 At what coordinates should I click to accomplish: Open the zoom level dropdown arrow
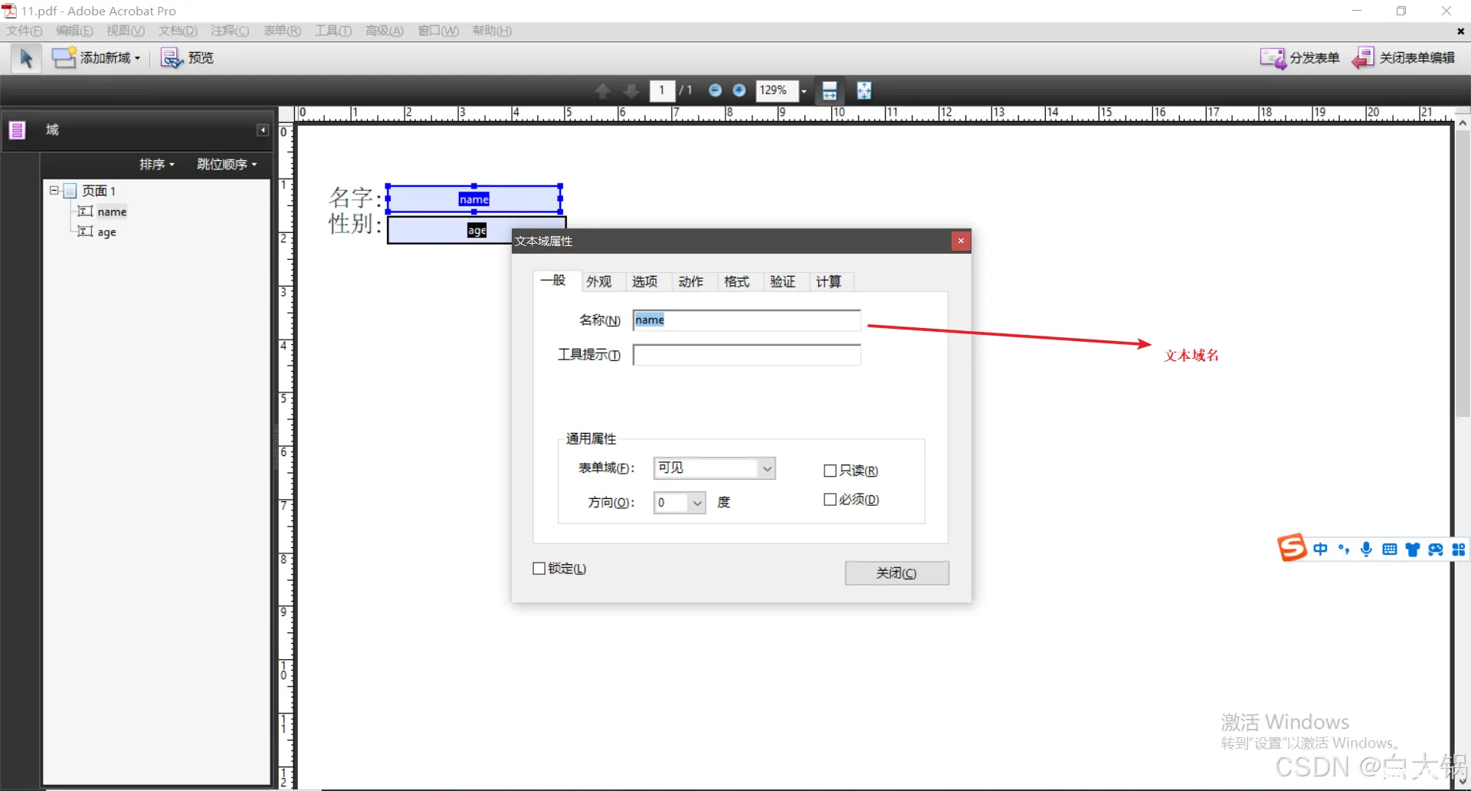click(x=804, y=91)
